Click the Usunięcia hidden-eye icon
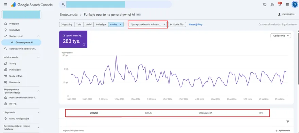The height and width of the screenshot is (133, 299). tap(5, 82)
